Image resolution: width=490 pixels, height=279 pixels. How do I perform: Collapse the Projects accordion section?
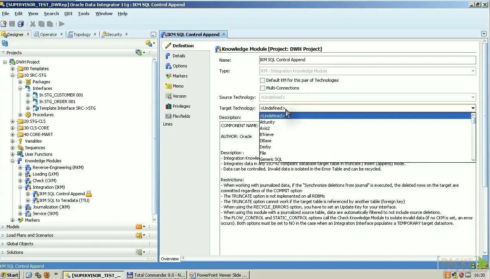3,52
